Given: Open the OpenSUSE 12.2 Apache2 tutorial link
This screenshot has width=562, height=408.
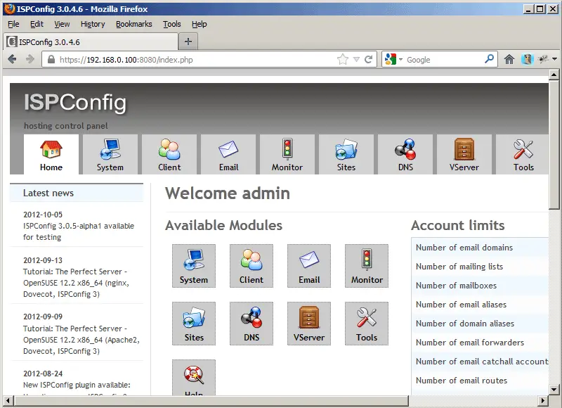Looking at the screenshot, I should 81,340.
